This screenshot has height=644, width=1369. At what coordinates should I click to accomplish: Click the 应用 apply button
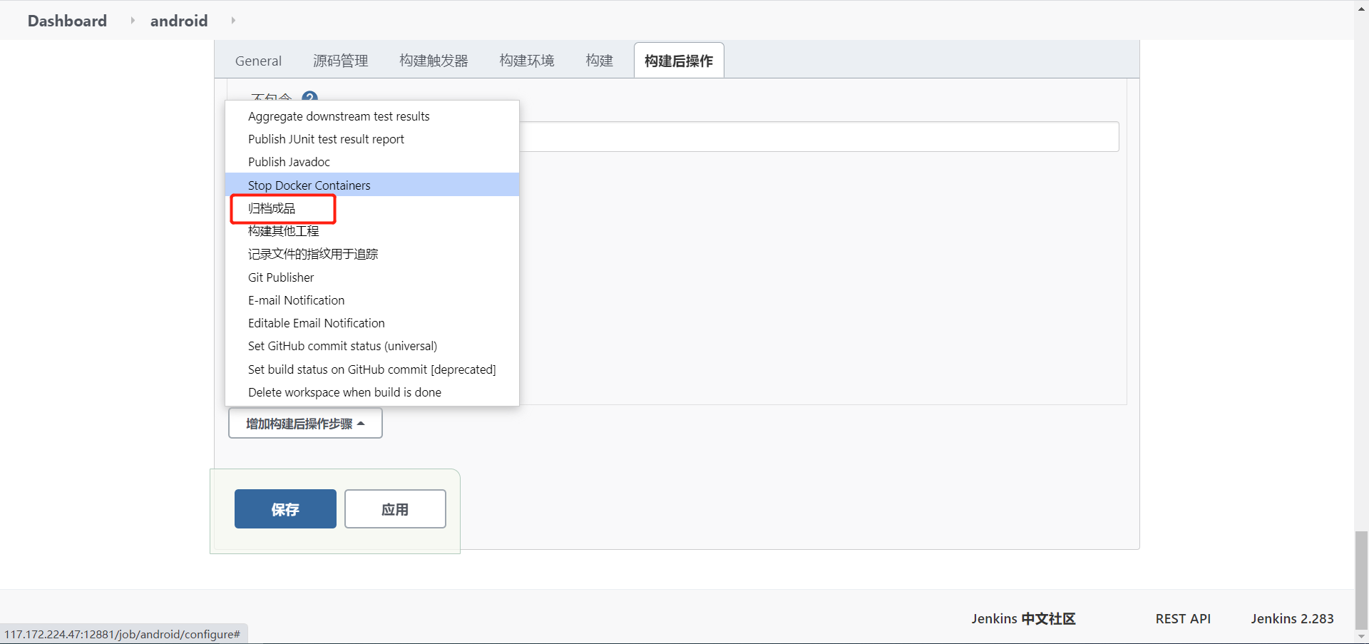395,509
